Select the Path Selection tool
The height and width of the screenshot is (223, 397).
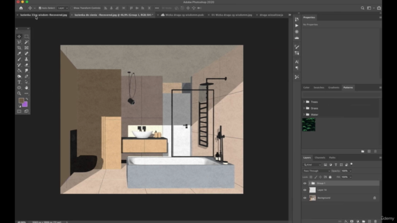pyautogui.click(x=26, y=82)
